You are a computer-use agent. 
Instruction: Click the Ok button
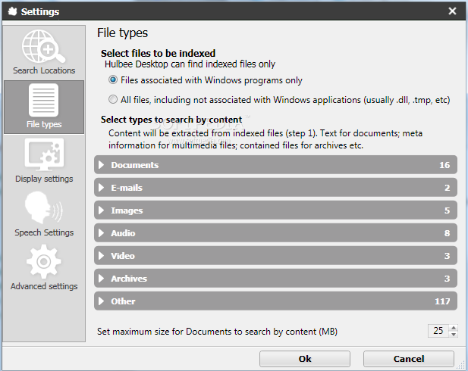305,359
